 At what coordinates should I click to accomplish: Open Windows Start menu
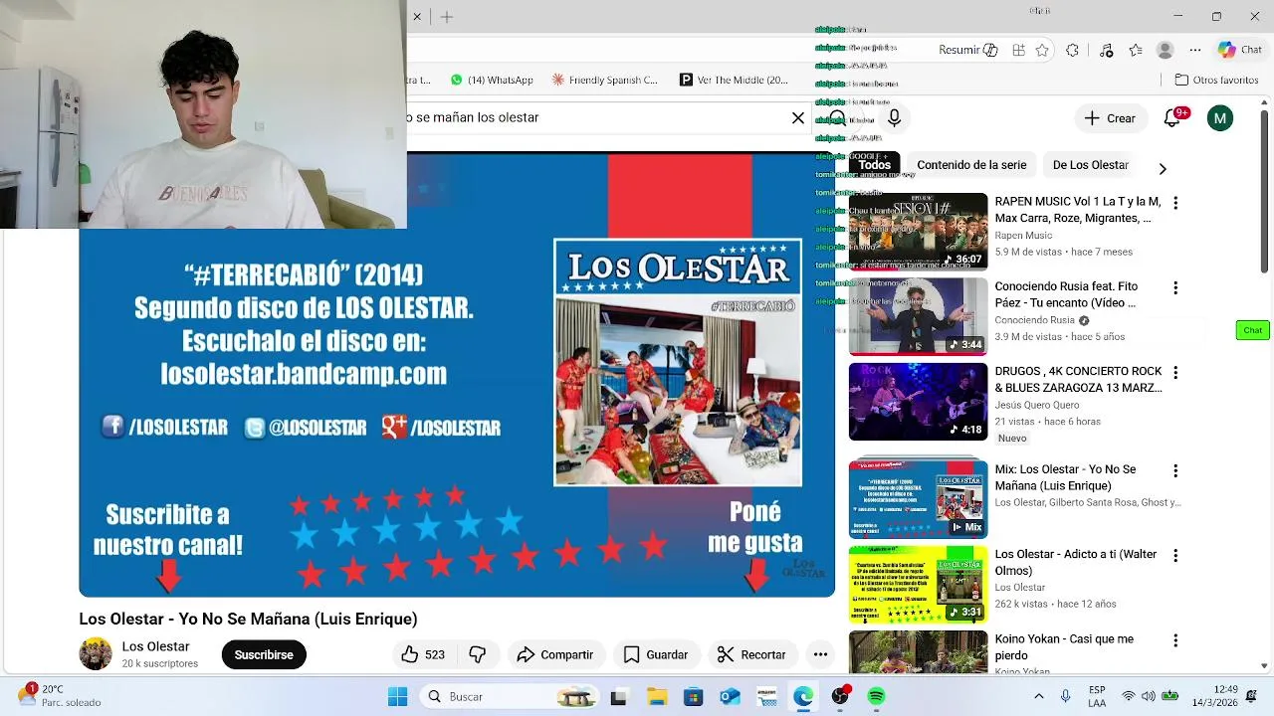tap(397, 696)
